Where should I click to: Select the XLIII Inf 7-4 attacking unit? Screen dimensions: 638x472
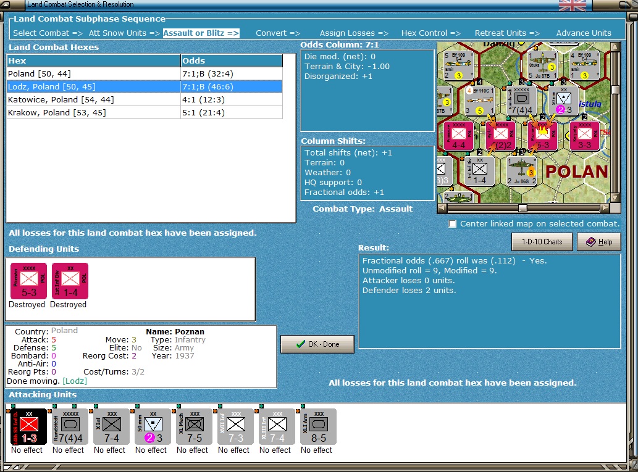click(277, 427)
